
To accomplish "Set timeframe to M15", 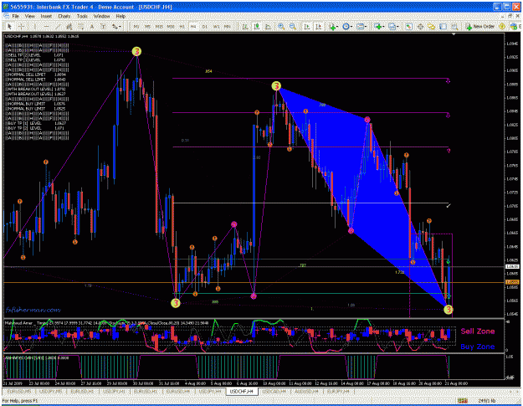I will [x=159, y=26].
